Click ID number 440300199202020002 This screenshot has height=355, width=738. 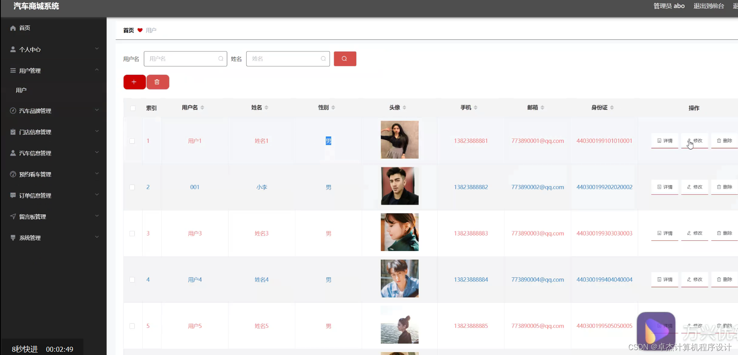(x=604, y=187)
